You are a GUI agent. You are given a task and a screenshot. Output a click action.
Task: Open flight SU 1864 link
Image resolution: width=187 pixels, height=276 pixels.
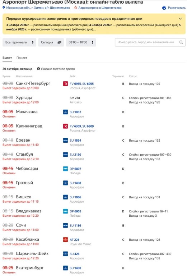point(75,141)
